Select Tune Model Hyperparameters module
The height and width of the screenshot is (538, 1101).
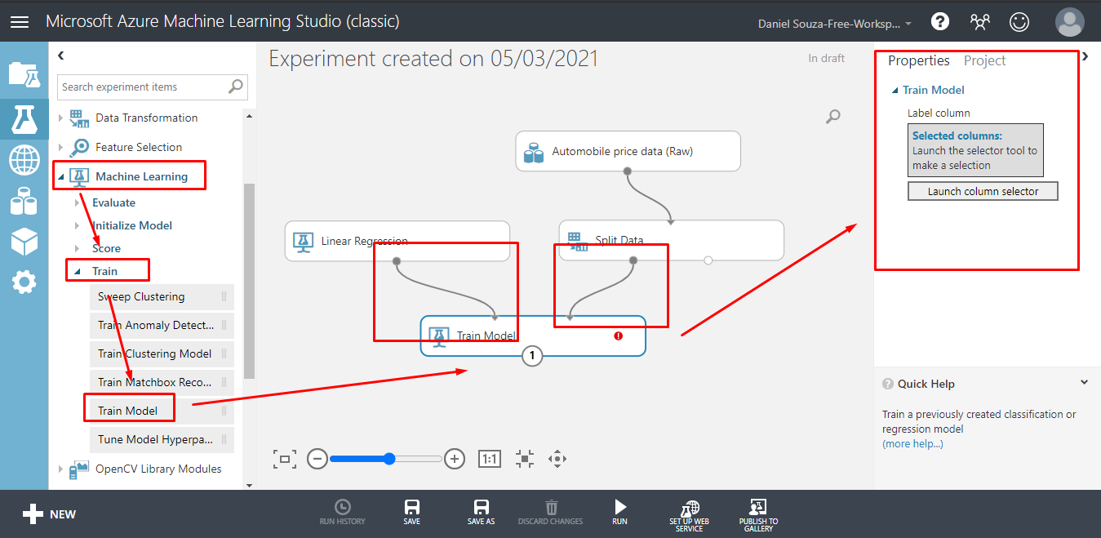[x=162, y=440]
